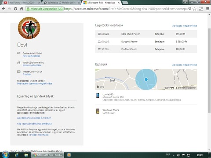The width and height of the screenshot is (211, 158).
Task: Click Ajándékkártya küldése e-mailben link
Action: click(x=34, y=118)
